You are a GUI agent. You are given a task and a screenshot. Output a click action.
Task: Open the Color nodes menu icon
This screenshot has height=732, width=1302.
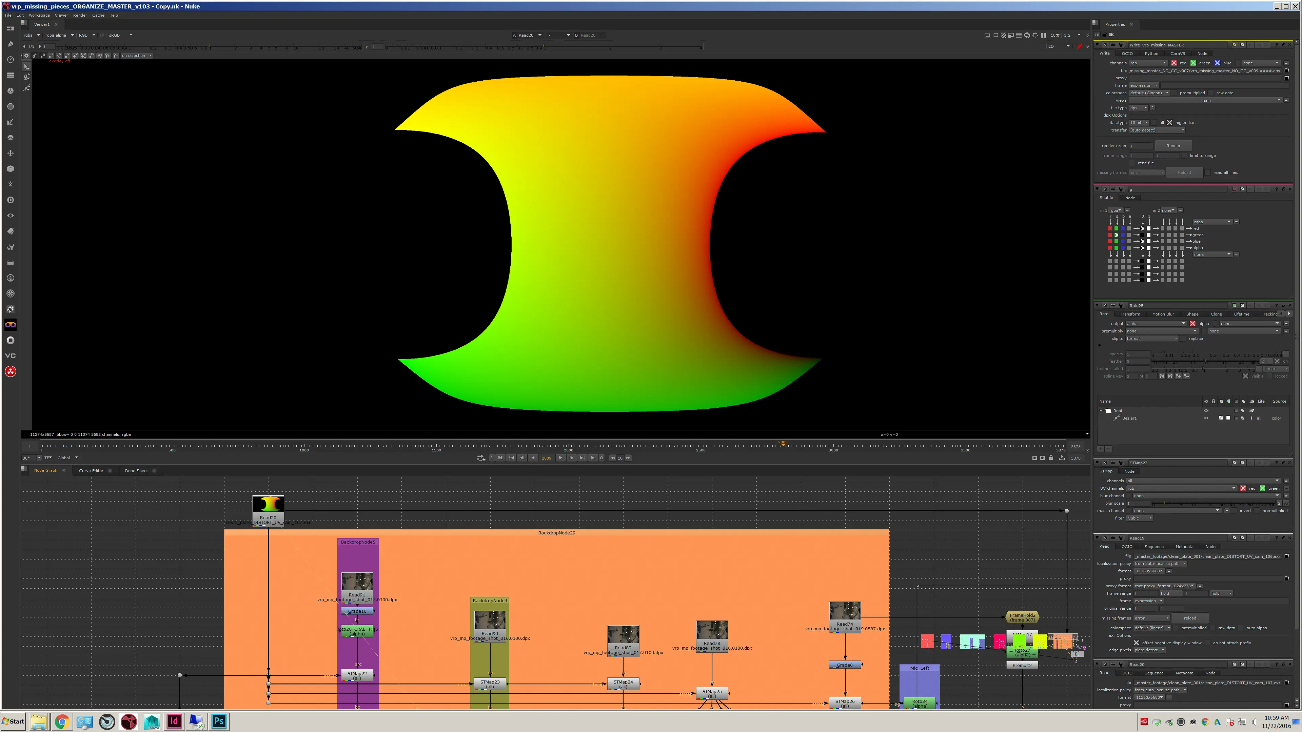click(x=10, y=91)
